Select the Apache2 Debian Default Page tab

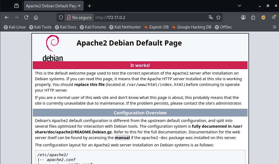(x=51, y=6)
